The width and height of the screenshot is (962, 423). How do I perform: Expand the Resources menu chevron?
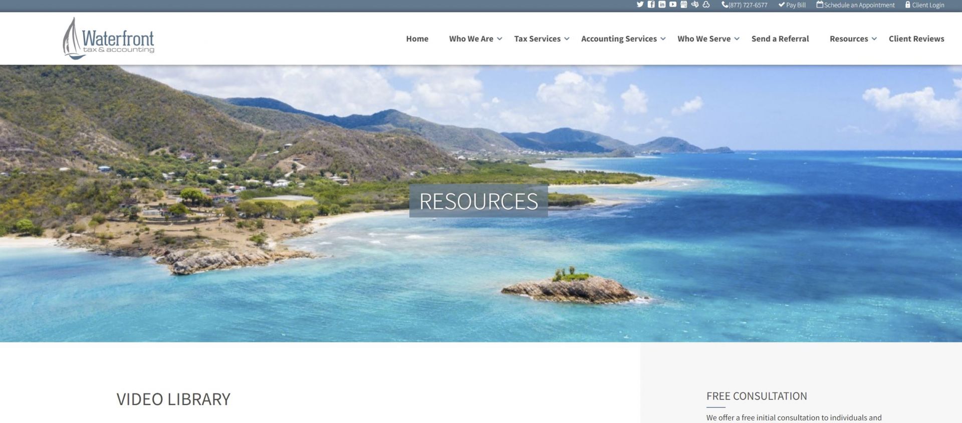874,39
